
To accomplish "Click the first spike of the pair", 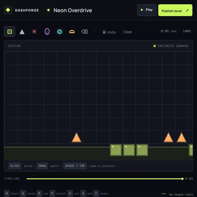I will point(168,137).
